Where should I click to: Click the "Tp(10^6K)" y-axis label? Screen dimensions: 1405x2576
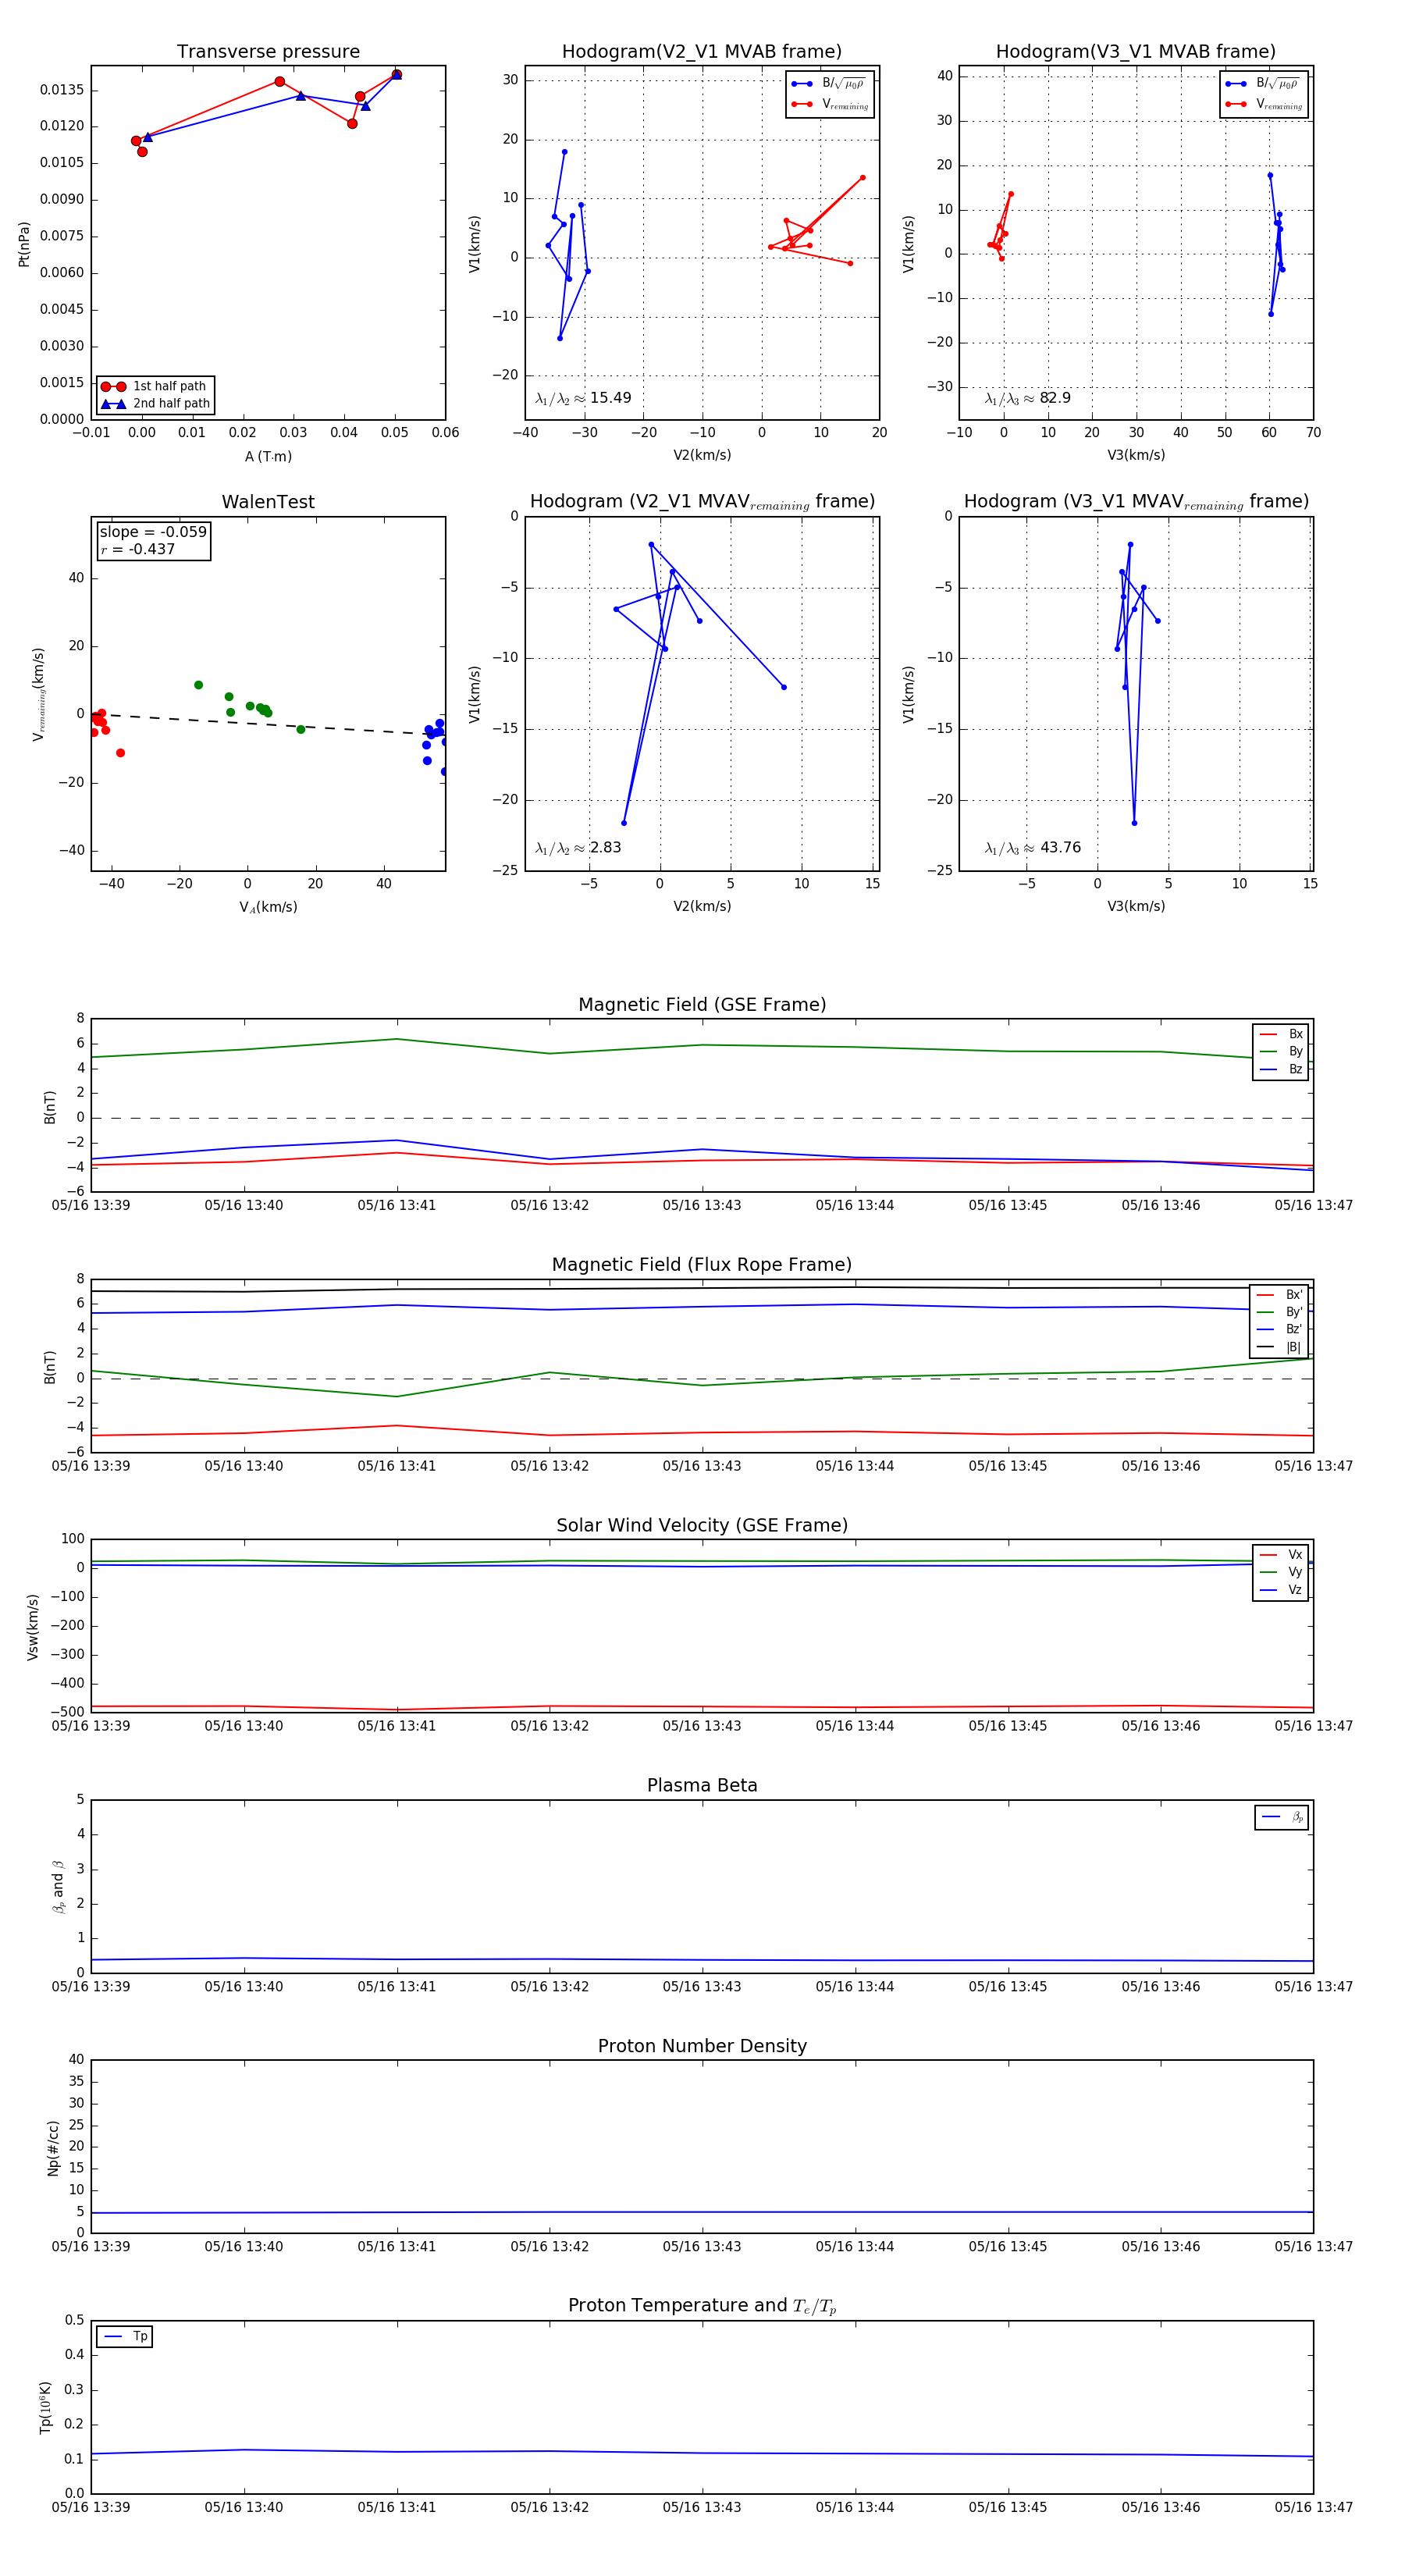(x=45, y=2407)
